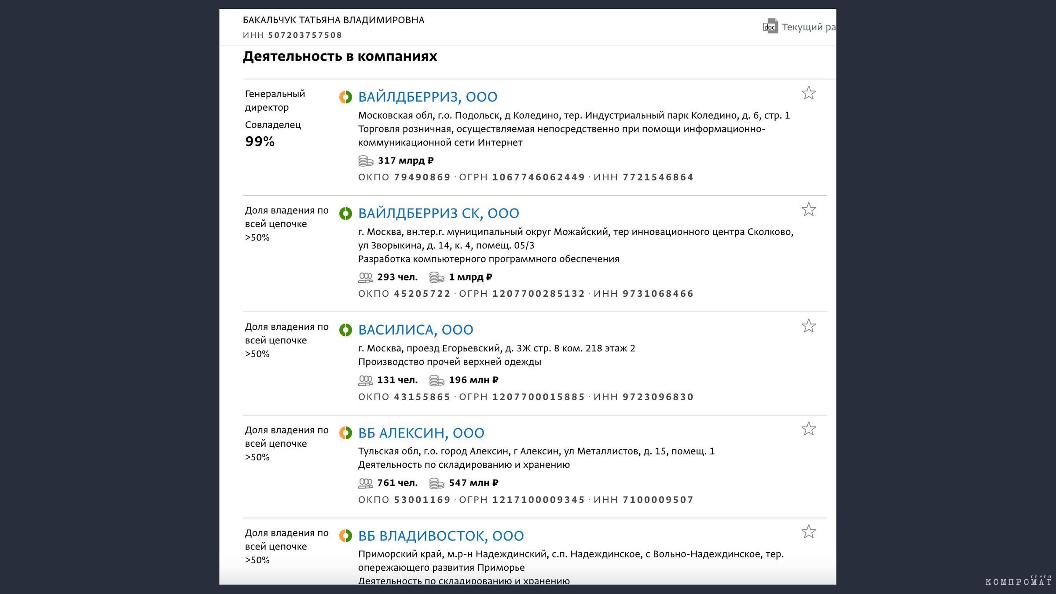This screenshot has height=594, width=1056.
Task: Click green status icon beside ВАСИЛИСА, ООО
Action: (x=345, y=330)
